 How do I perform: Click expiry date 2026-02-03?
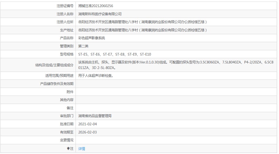point(88,132)
